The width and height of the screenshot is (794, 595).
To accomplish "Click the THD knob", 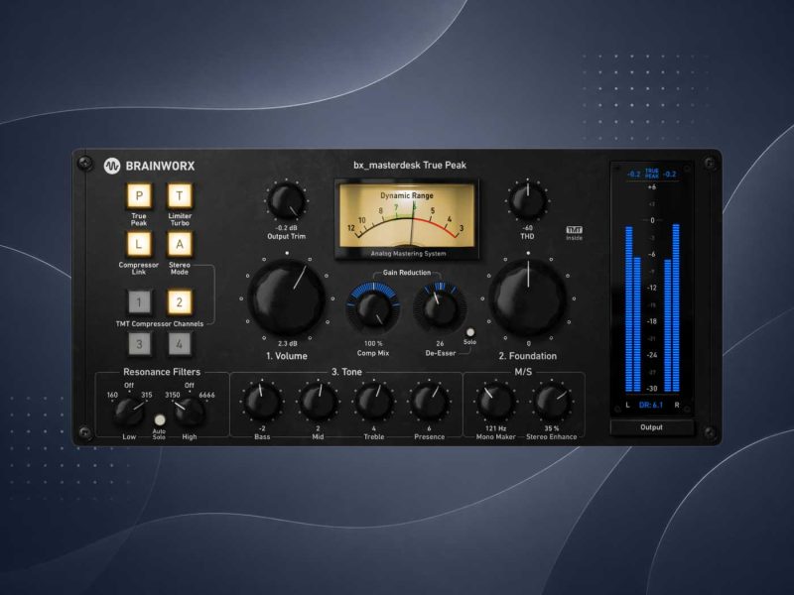I will coord(527,201).
